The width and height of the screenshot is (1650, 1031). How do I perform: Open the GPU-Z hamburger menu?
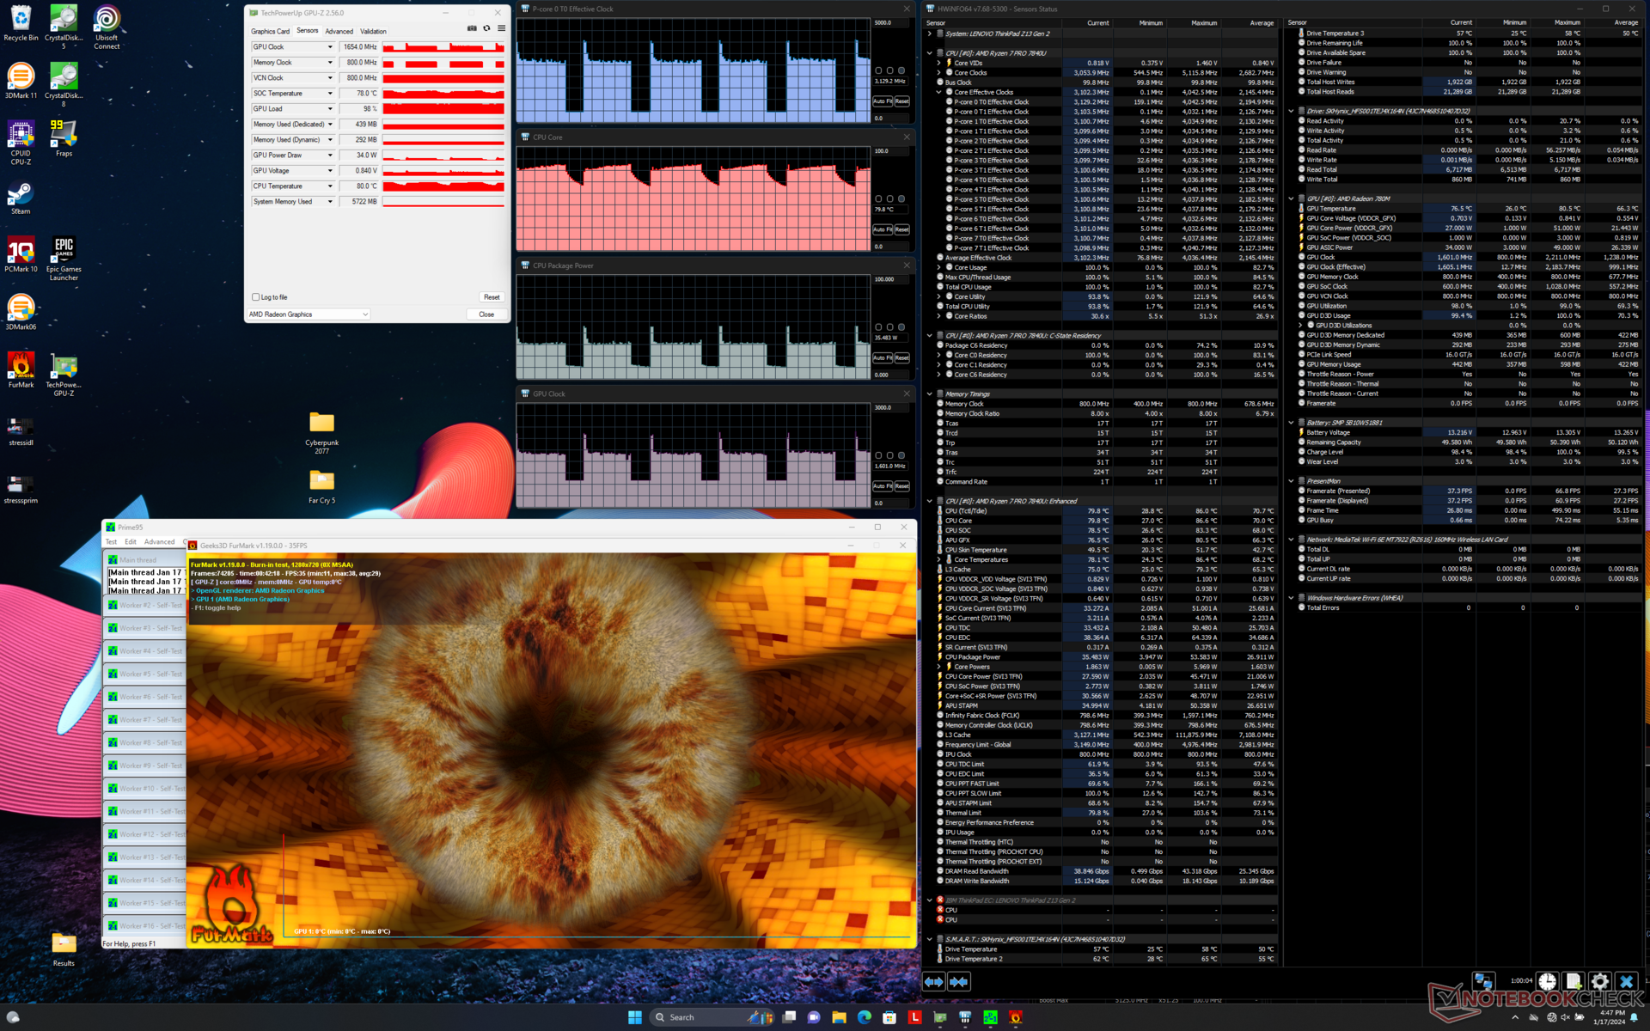coord(502,28)
